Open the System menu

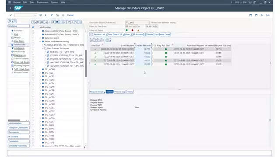pos(54,2)
